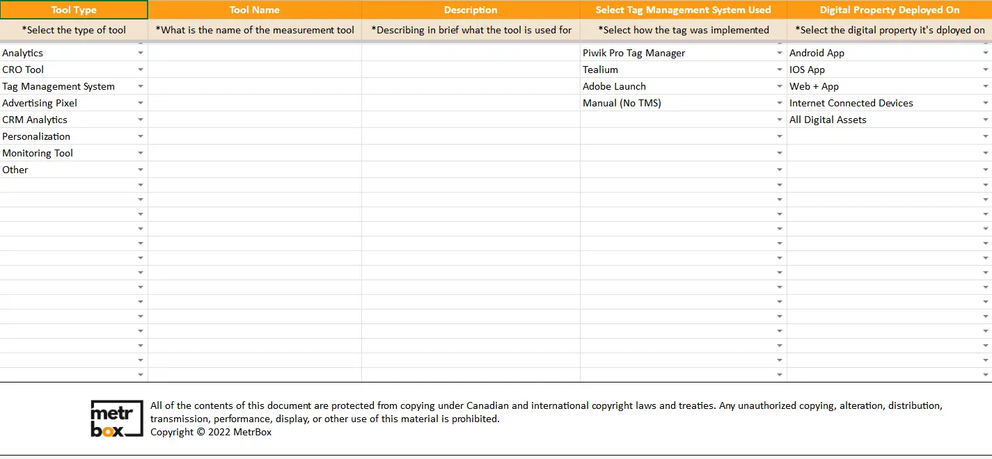Open dropdown arrow in Personalization cell
This screenshot has width=992, height=459.
coord(141,136)
